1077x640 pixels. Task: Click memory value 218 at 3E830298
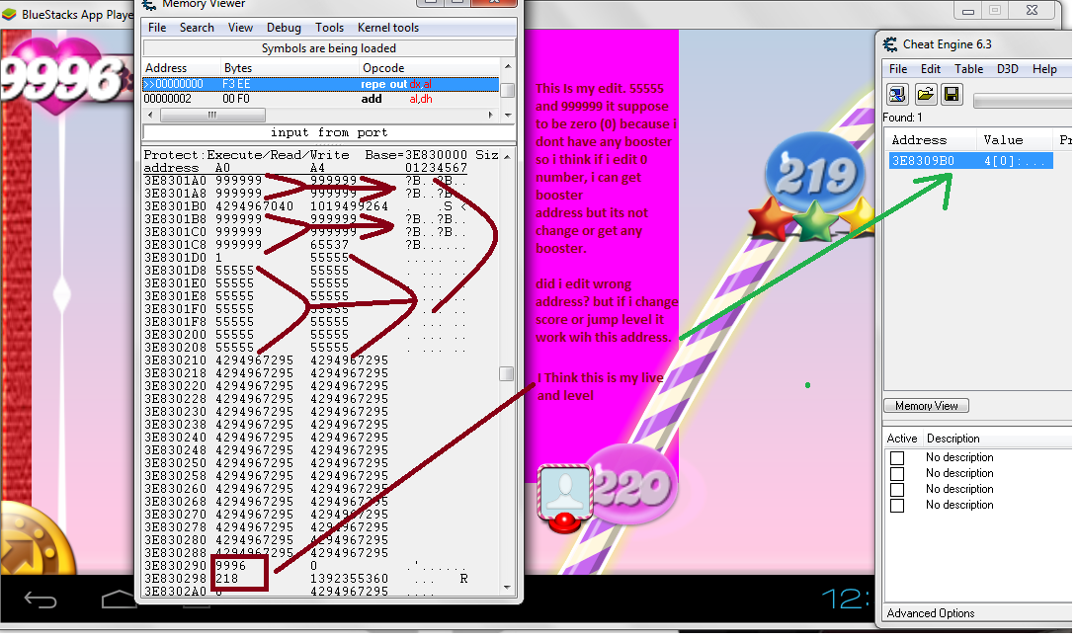pos(226,579)
